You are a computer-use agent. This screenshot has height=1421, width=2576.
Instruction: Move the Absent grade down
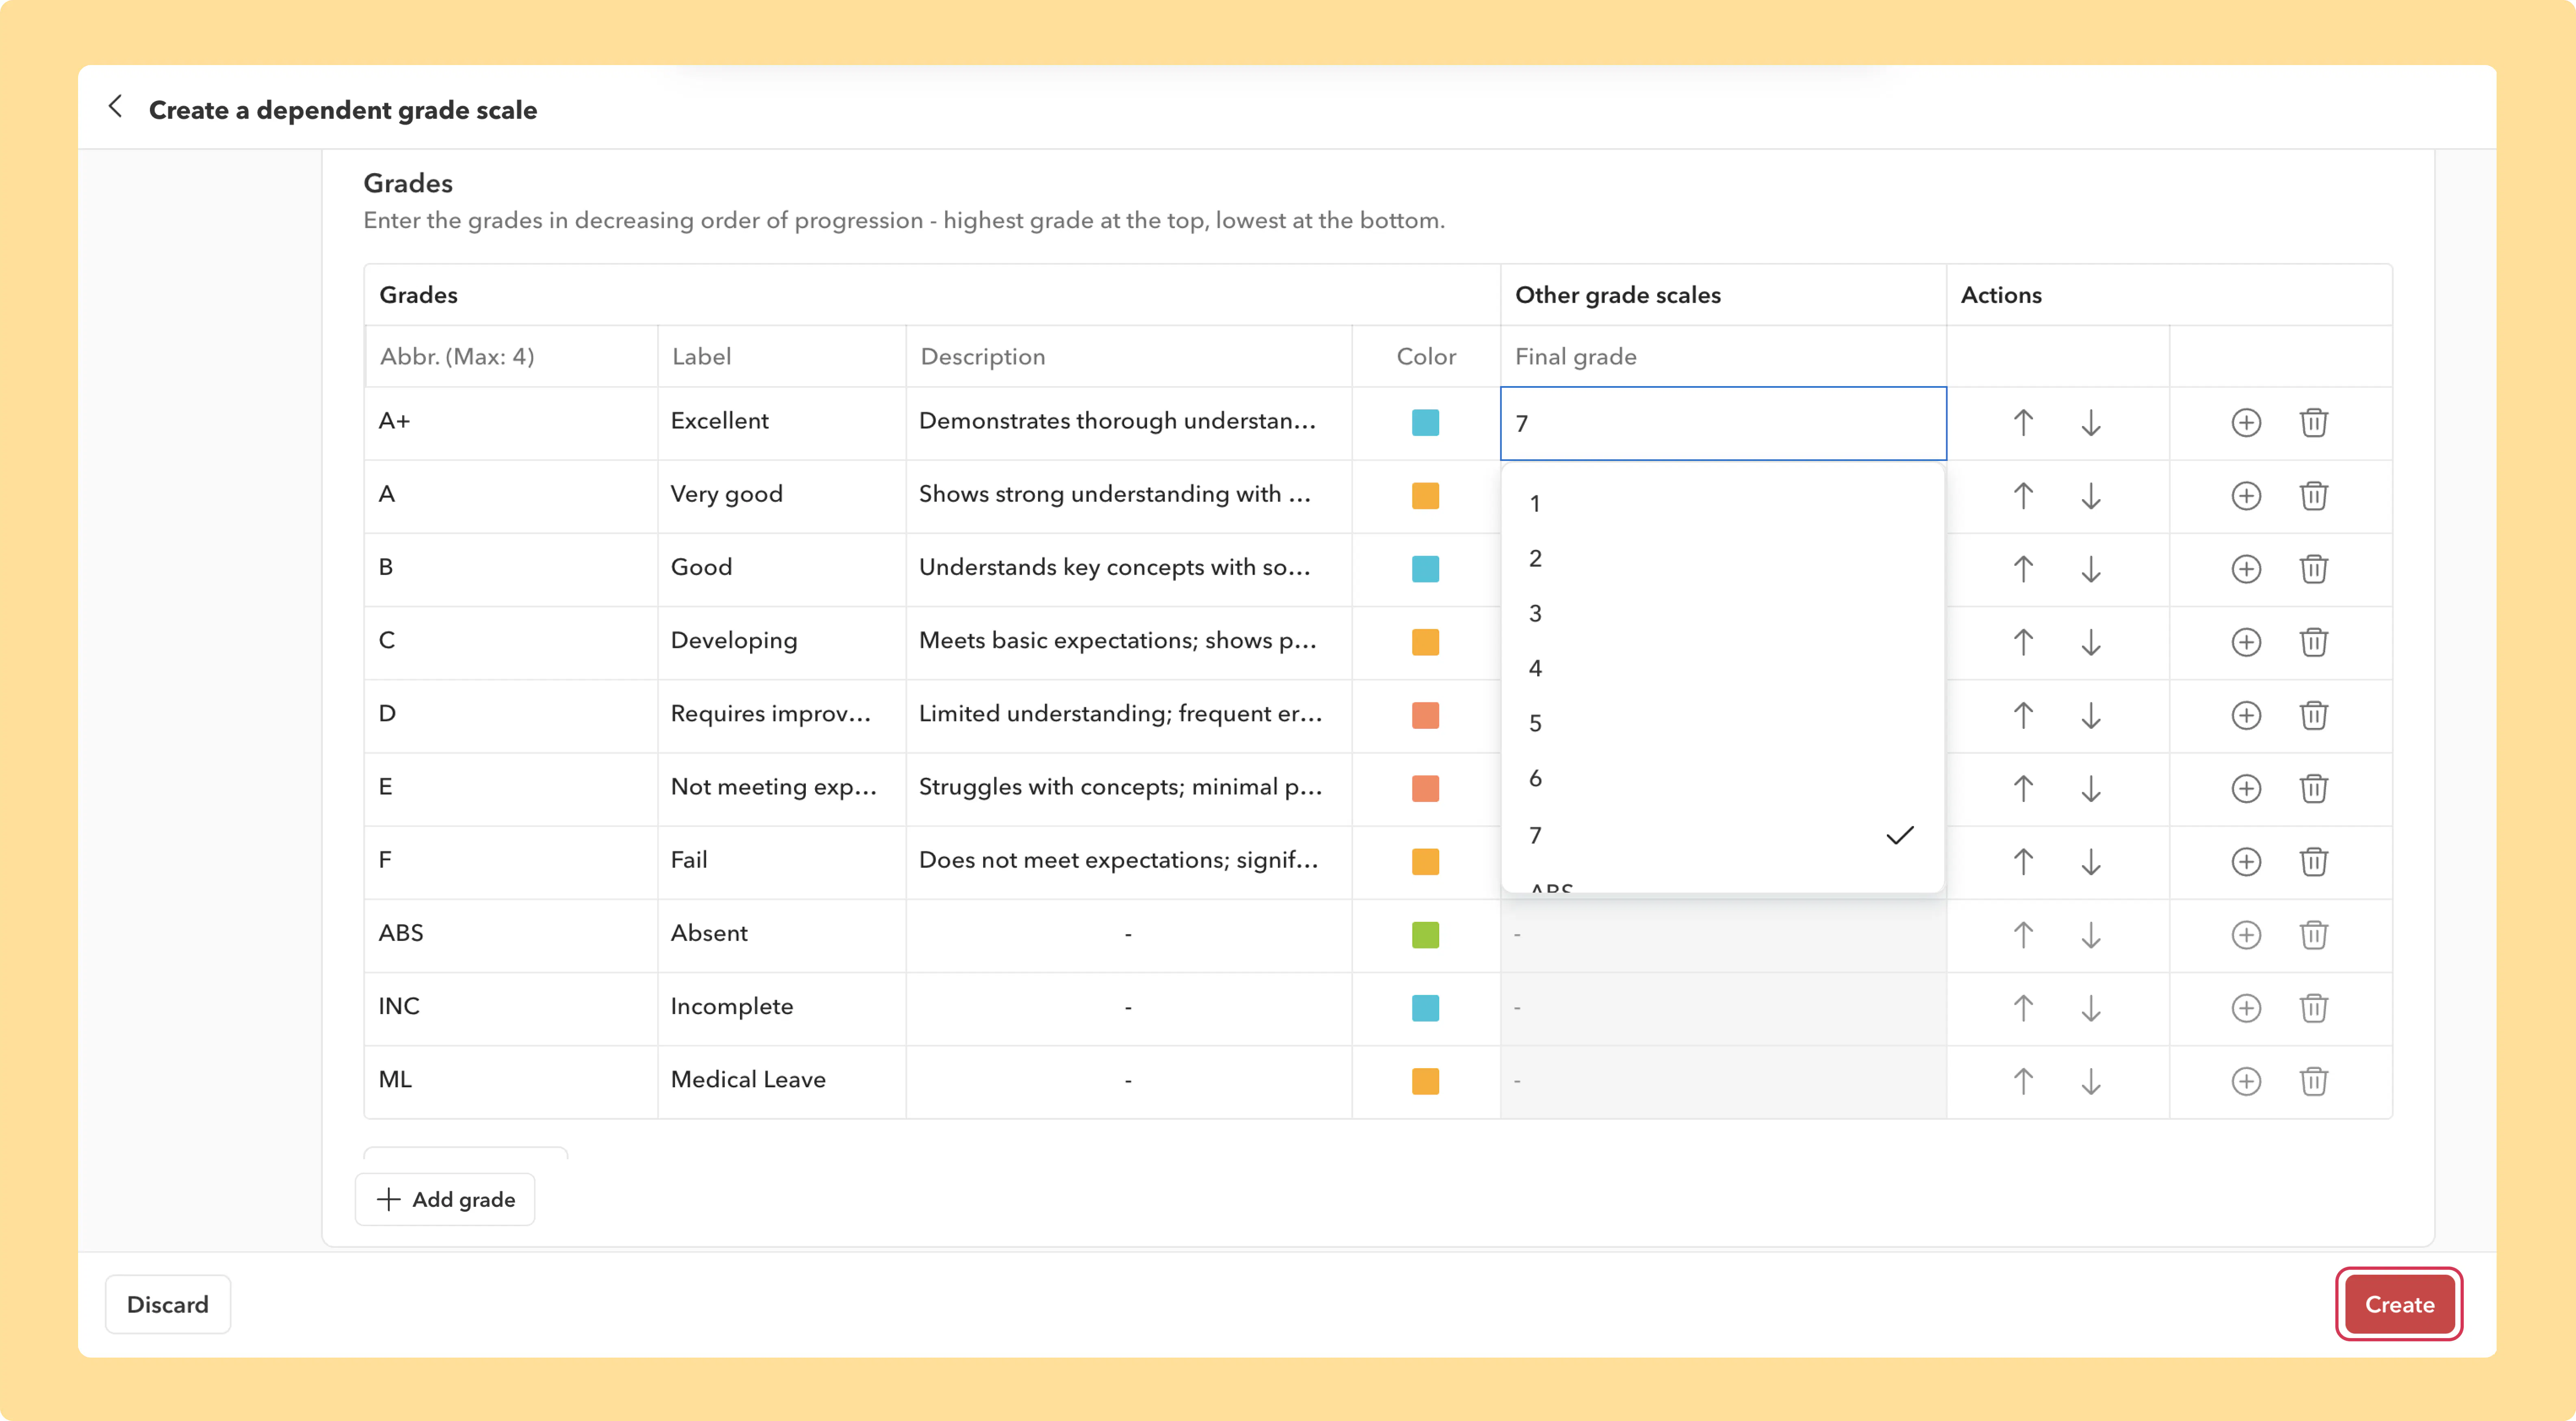(2091, 934)
